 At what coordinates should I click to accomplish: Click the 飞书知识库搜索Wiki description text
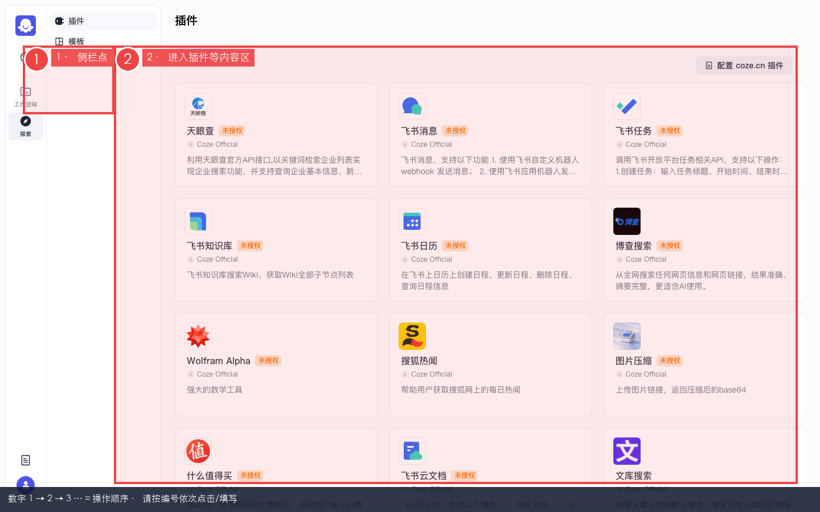coord(270,275)
